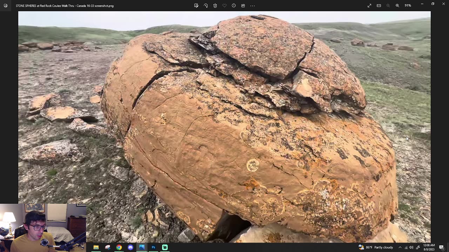Open the green app icon next to Photoshop
Screen dimensions: 449x252
[x=165, y=247]
